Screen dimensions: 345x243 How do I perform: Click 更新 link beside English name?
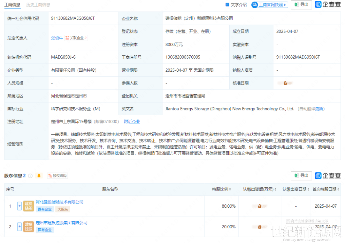319,109
